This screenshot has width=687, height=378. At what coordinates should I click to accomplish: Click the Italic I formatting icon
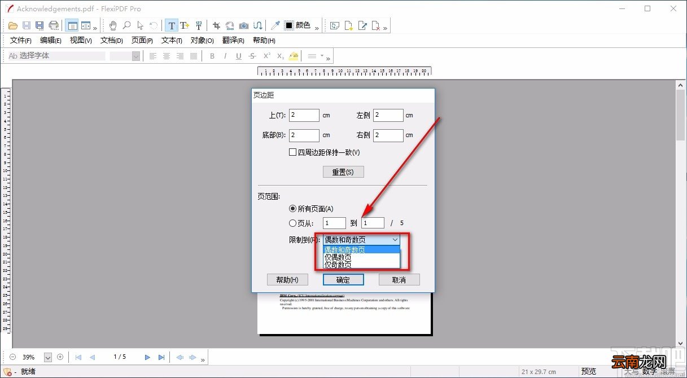pyautogui.click(x=225, y=56)
